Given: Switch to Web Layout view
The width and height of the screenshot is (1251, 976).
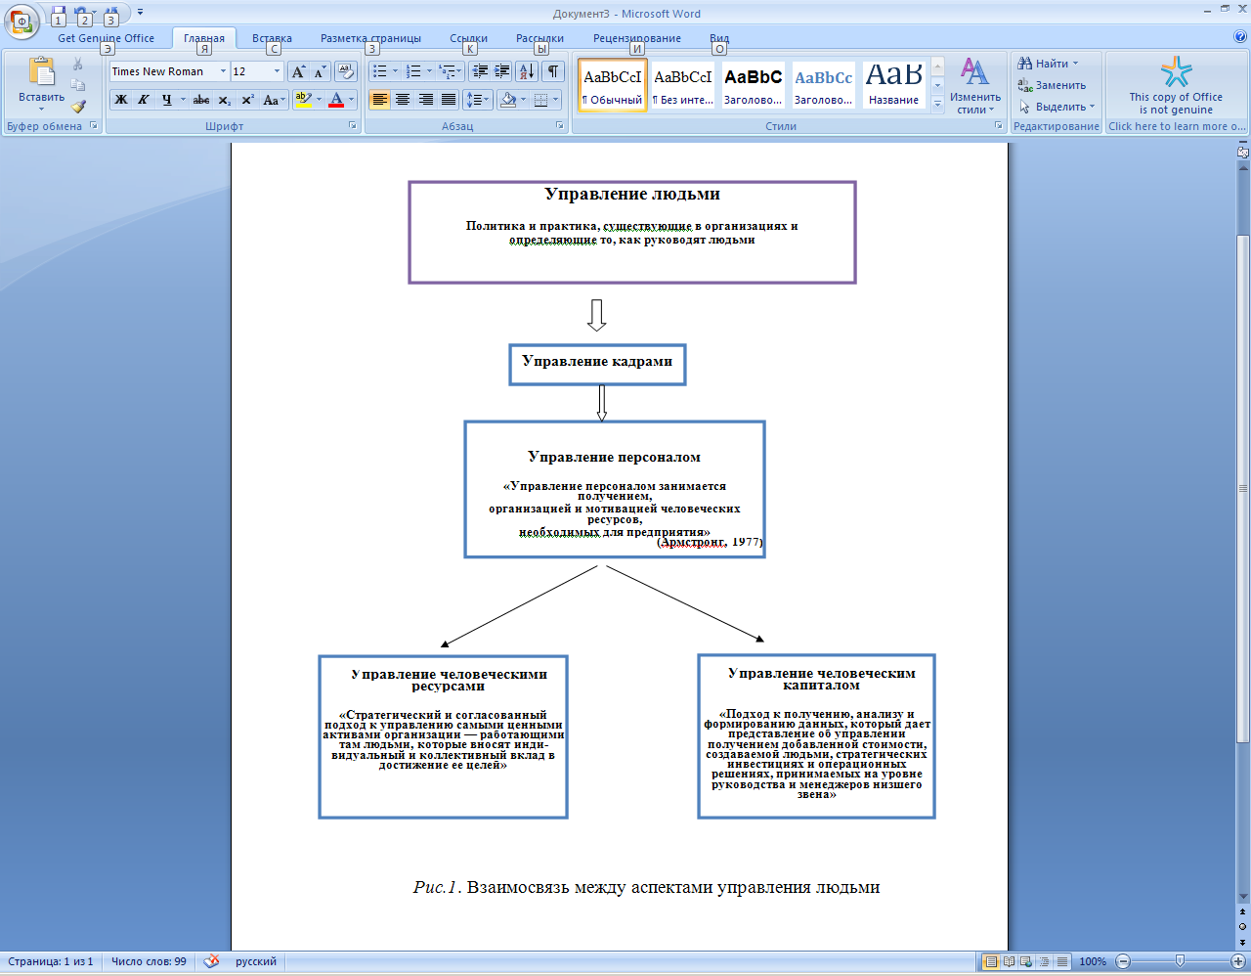Looking at the screenshot, I should 1026,961.
